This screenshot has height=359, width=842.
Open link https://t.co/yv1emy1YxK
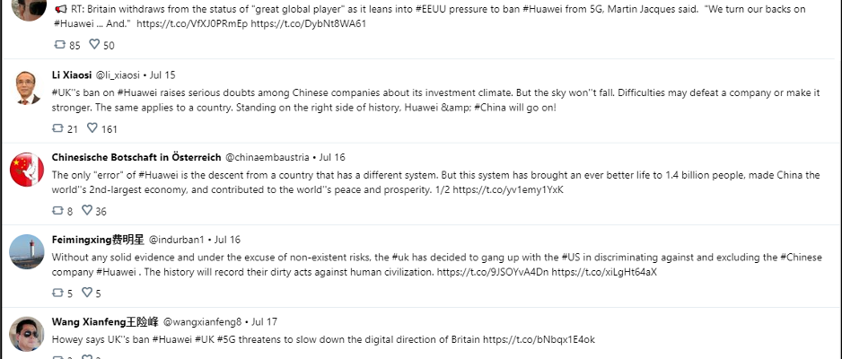pyautogui.click(x=508, y=189)
